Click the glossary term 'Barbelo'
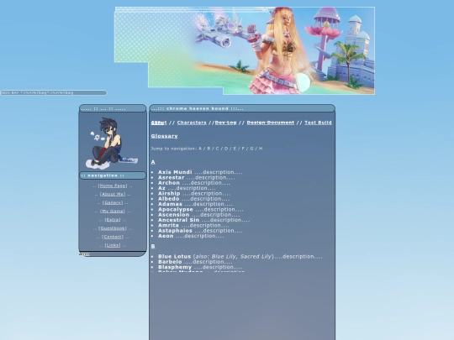Viewport: 454px width, 340px height. pos(170,262)
